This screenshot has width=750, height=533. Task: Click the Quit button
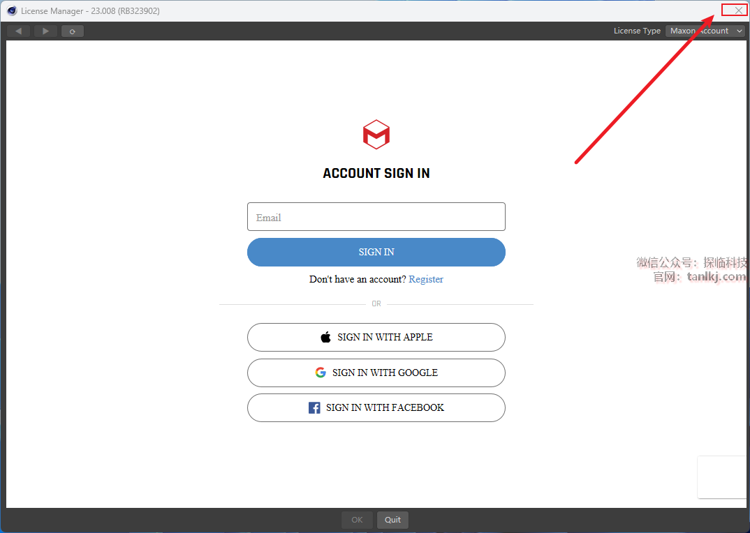[x=392, y=520]
